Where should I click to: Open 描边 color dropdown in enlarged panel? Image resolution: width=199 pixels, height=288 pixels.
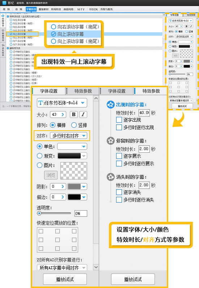click(x=84, y=197)
